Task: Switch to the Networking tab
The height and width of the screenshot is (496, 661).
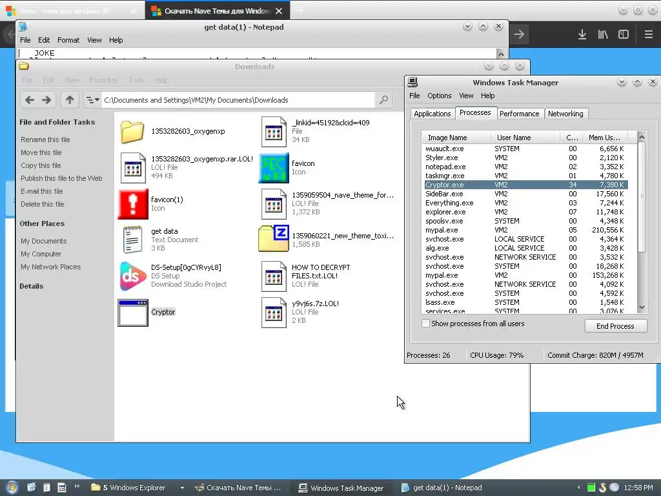Action: [565, 114]
